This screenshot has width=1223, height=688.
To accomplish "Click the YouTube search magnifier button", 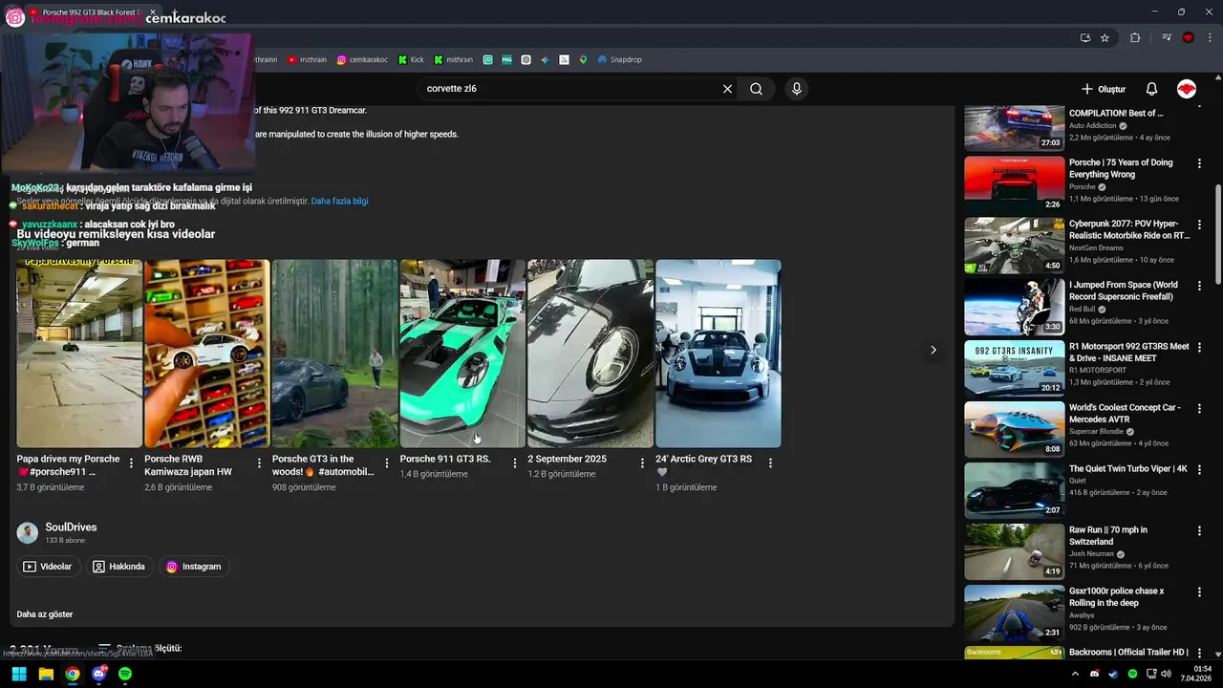I will [x=756, y=89].
